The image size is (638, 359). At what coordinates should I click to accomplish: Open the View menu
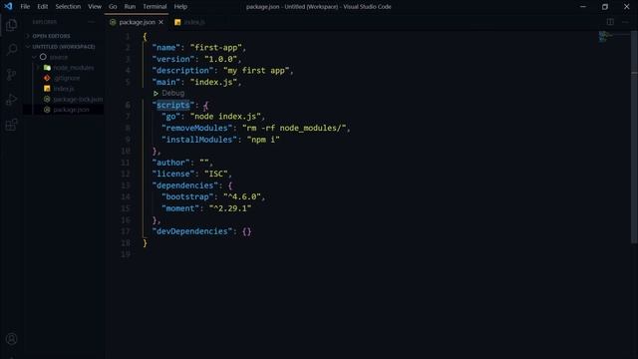95,7
